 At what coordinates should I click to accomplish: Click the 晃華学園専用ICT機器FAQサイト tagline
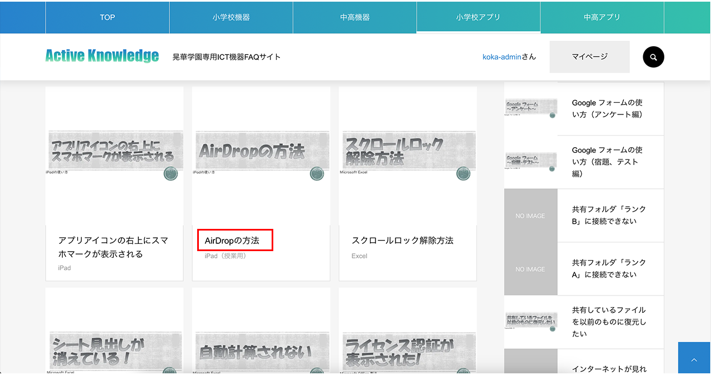coord(227,57)
